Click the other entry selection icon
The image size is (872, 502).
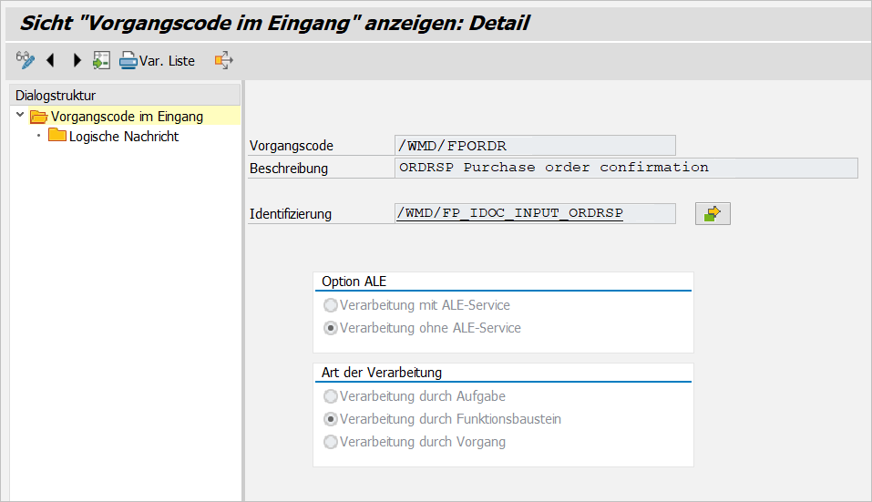[101, 61]
